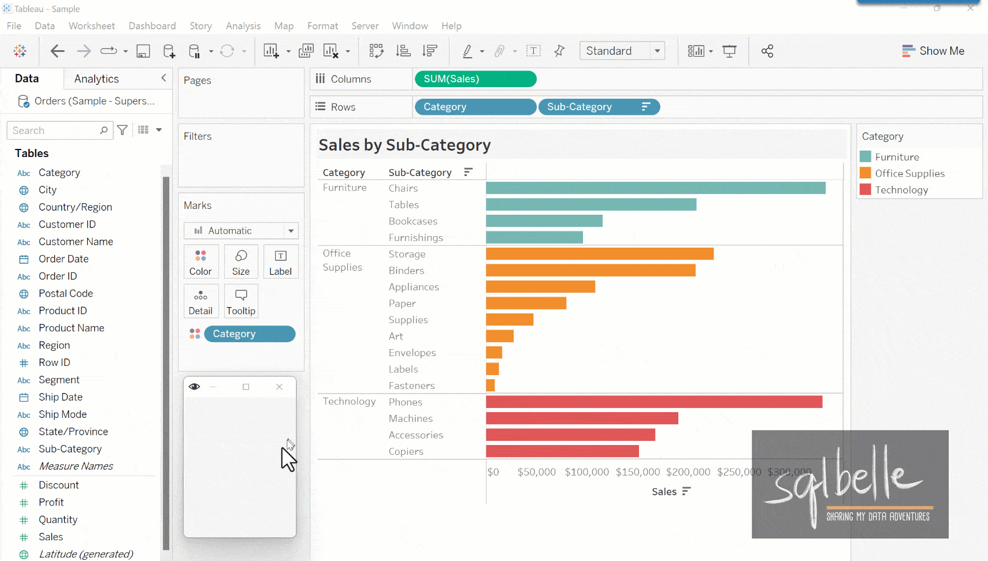Open dropdown arrow beside Show/hide cards icon
This screenshot has height=561, width=988.
pos(711,51)
